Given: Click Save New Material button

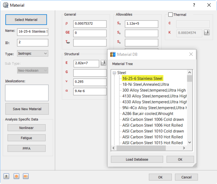Looking at the screenshot, I should pyautogui.click(x=27, y=109).
